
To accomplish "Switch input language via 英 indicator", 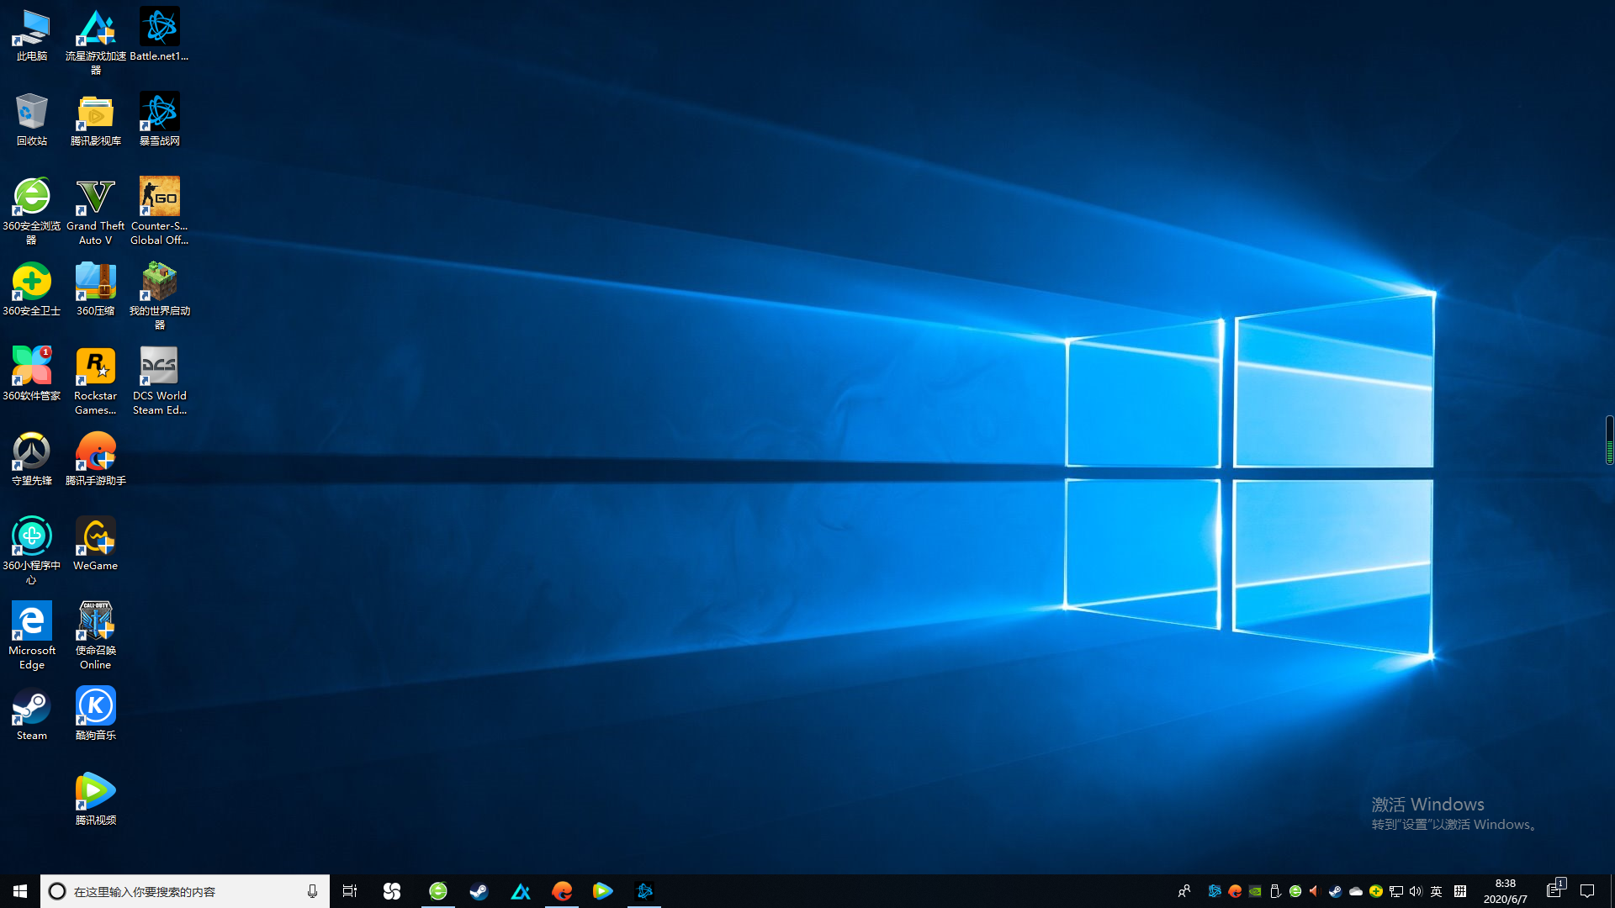I will pyautogui.click(x=1437, y=891).
